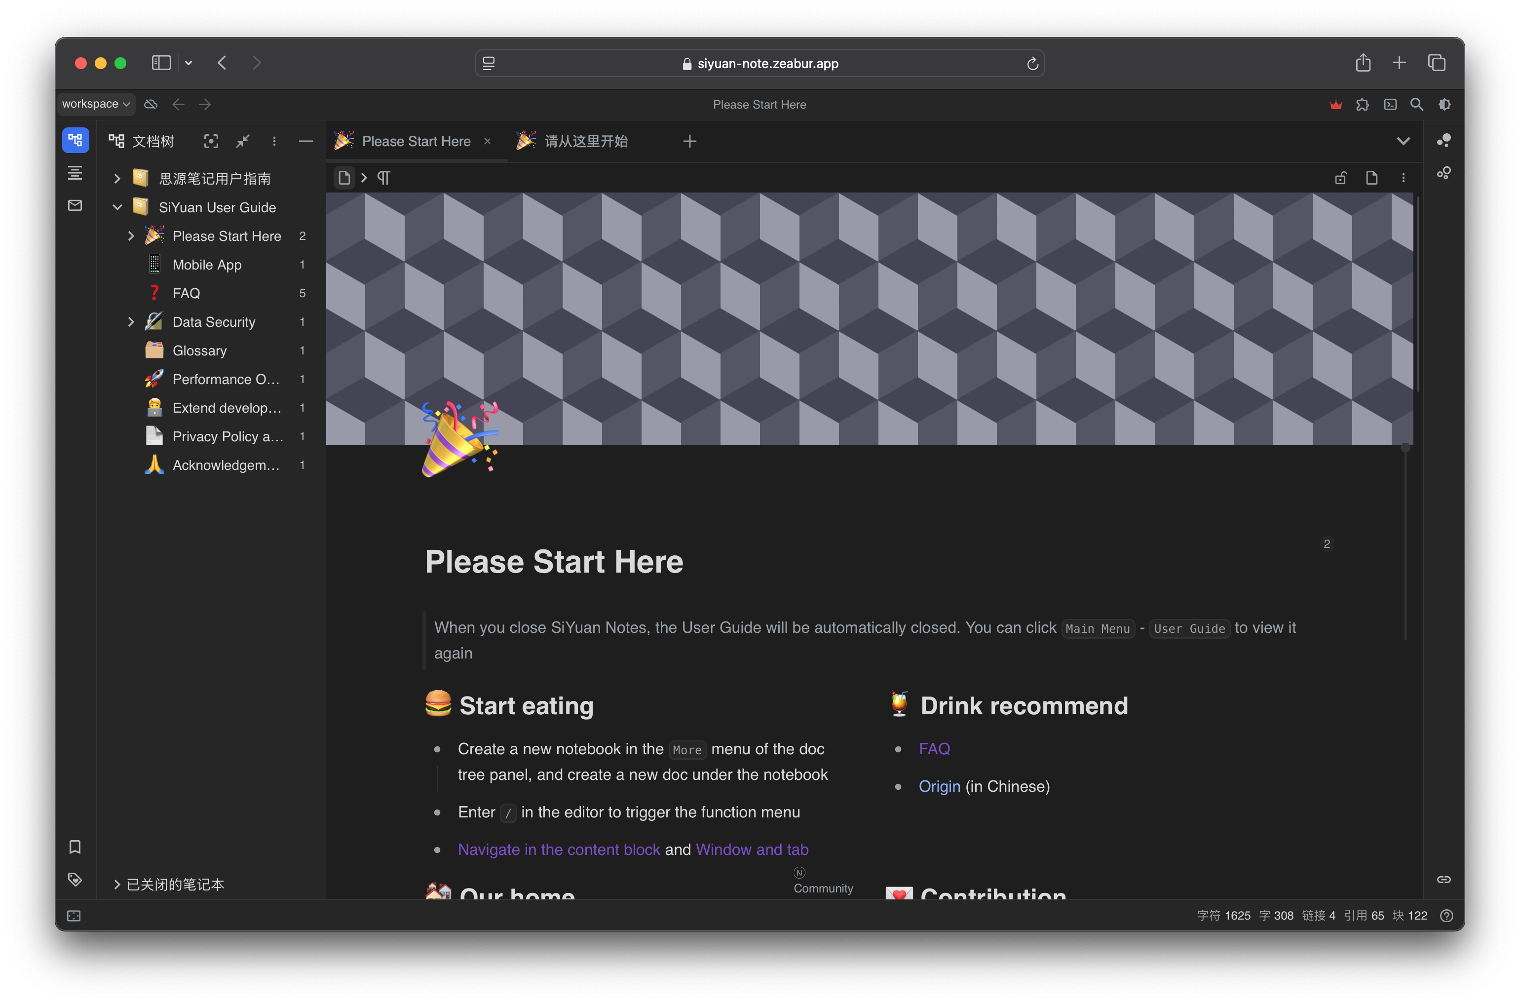
Task: Toggle the document edit lock icon
Action: pos(1341,178)
